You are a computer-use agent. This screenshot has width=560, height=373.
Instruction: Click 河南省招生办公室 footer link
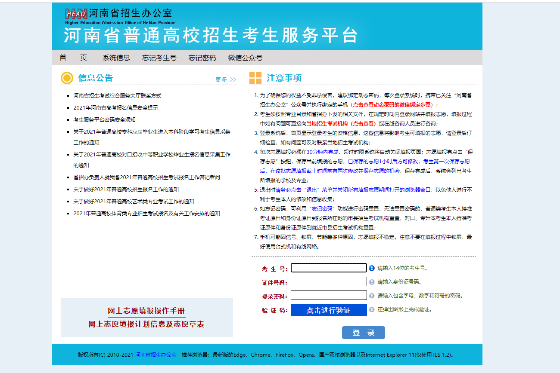pyautogui.click(x=156, y=355)
